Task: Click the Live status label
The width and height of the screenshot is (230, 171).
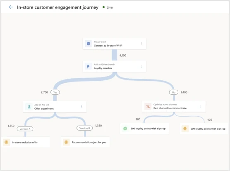Action: coord(110,7)
